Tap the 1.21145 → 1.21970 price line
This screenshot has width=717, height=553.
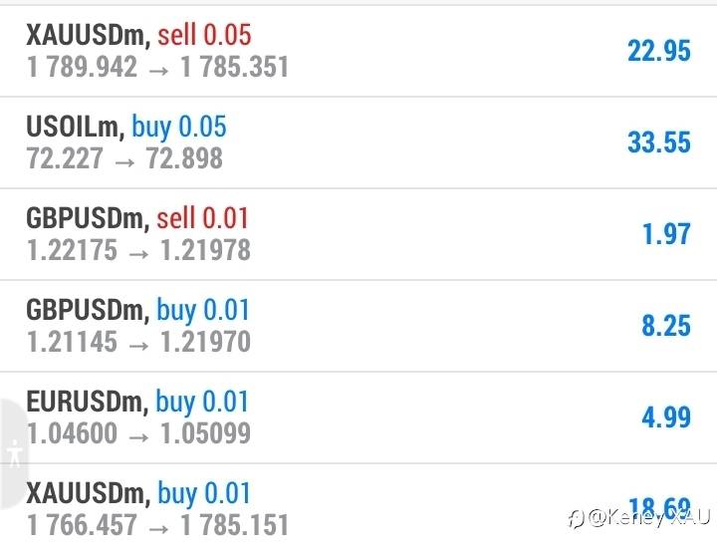point(138,342)
